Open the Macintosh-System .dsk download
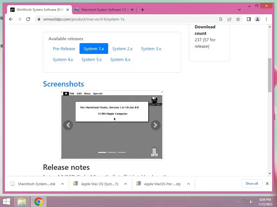 coord(33,184)
